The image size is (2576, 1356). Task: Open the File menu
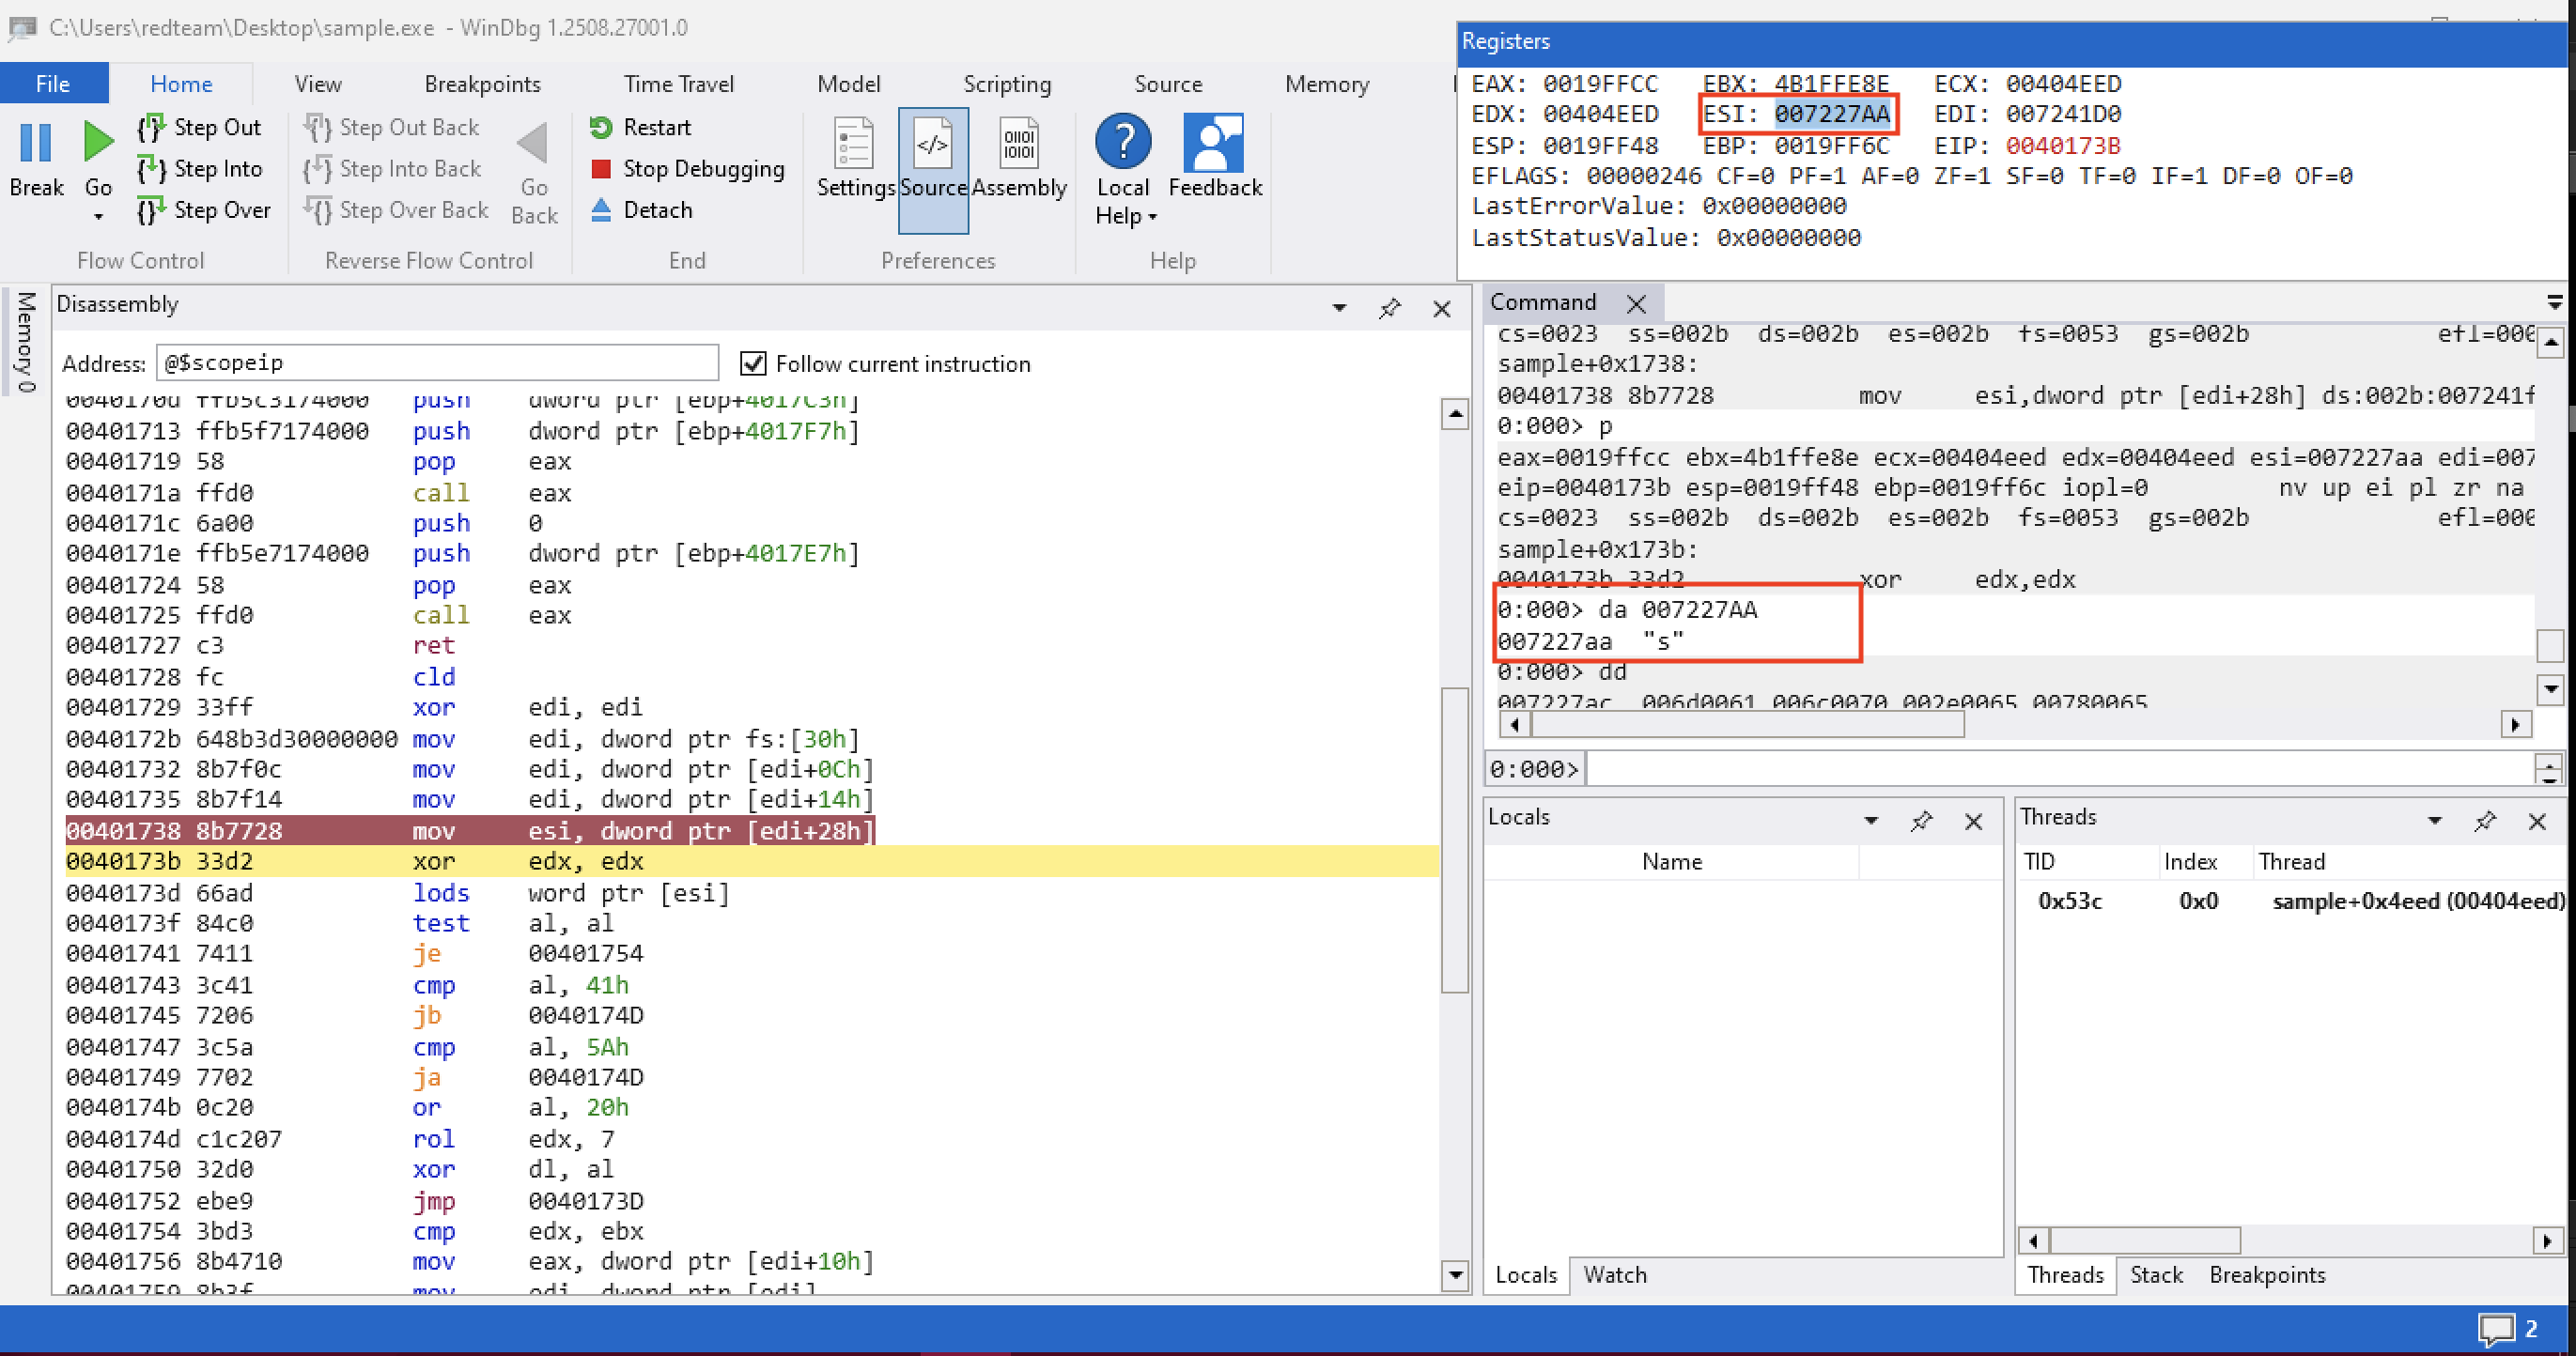pyautogui.click(x=53, y=84)
